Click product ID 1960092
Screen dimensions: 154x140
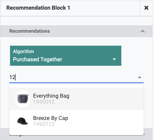(44, 102)
